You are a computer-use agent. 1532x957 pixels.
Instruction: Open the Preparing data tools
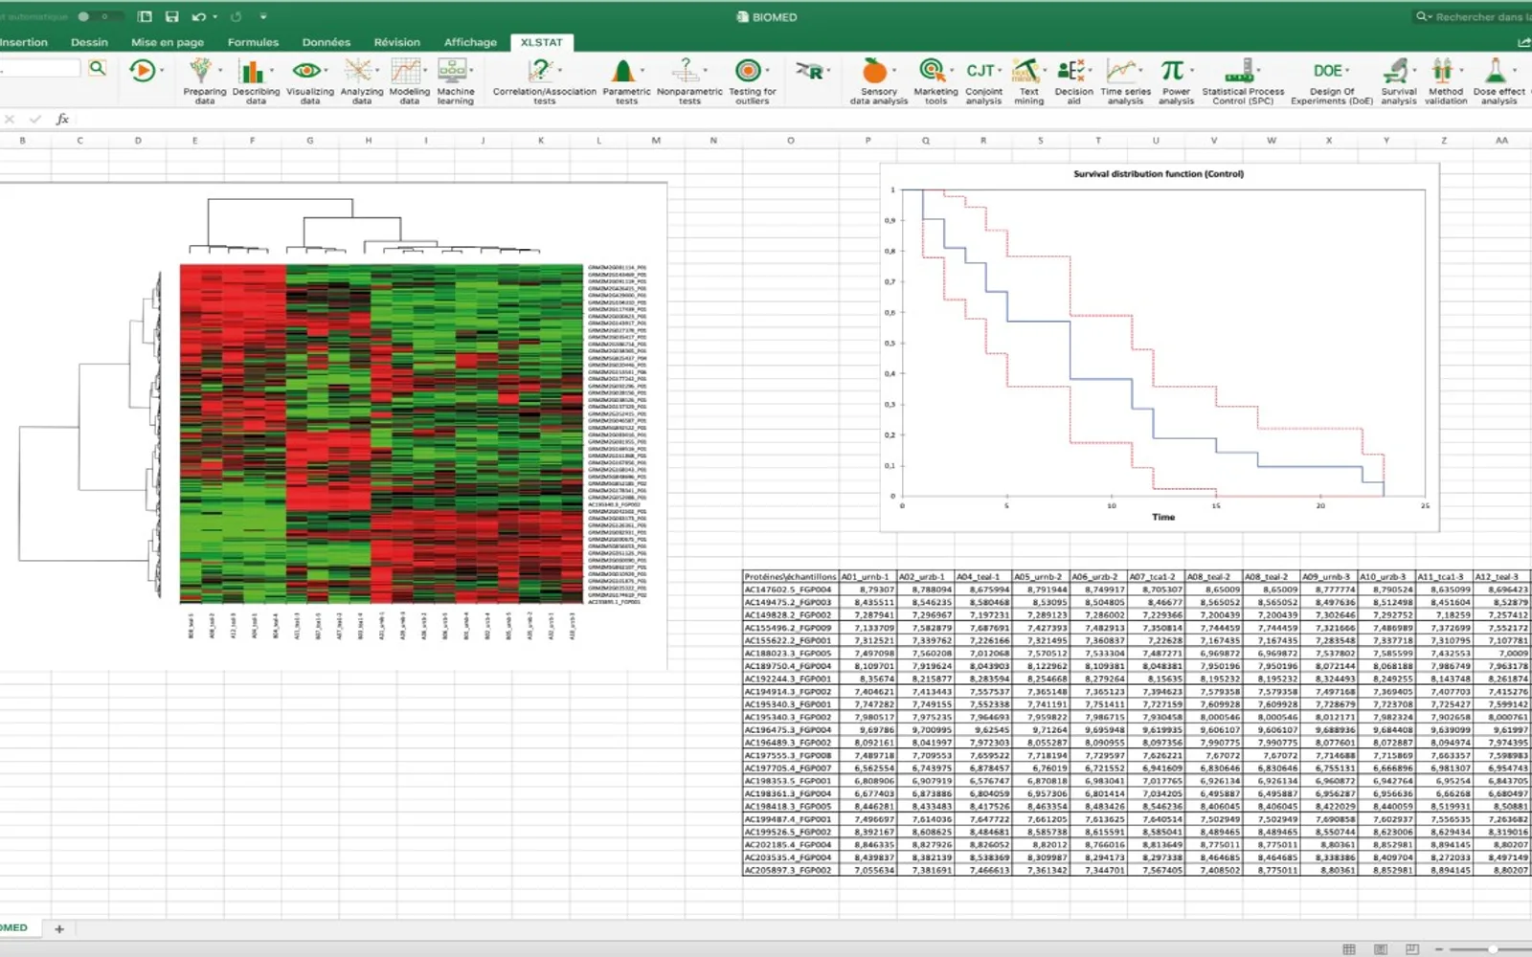pyautogui.click(x=204, y=80)
